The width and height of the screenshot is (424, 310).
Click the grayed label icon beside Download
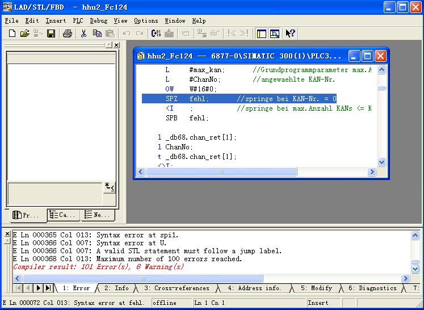(x=186, y=33)
